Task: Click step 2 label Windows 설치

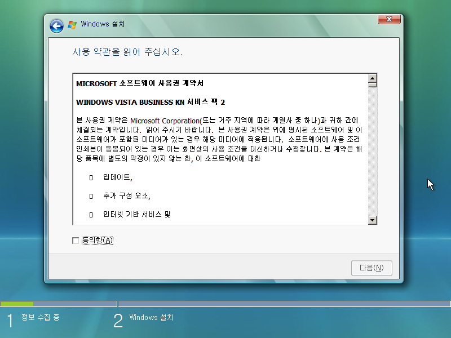Action: coord(151,318)
